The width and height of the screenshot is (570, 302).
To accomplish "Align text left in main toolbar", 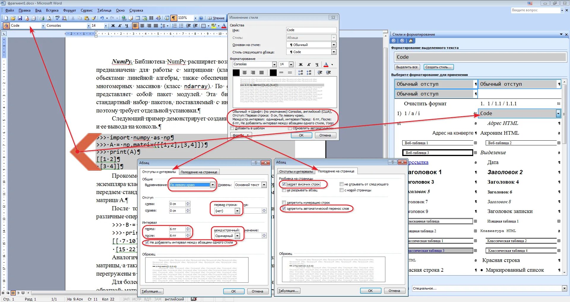I will click(135, 26).
